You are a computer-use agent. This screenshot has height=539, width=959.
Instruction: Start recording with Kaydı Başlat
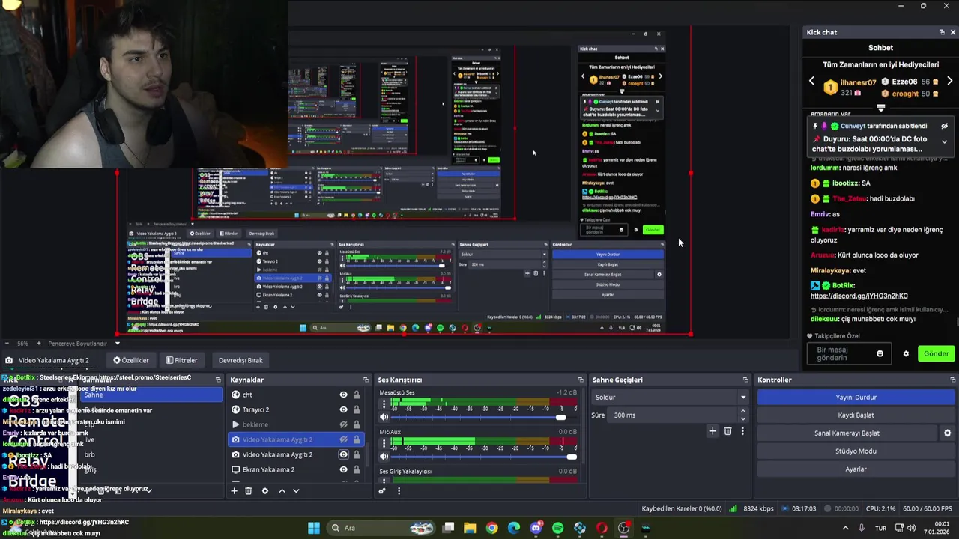pos(856,415)
